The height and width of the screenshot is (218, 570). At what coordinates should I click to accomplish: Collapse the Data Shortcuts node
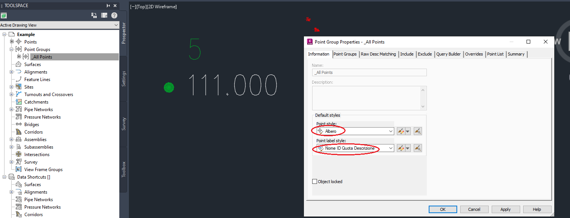[4, 177]
